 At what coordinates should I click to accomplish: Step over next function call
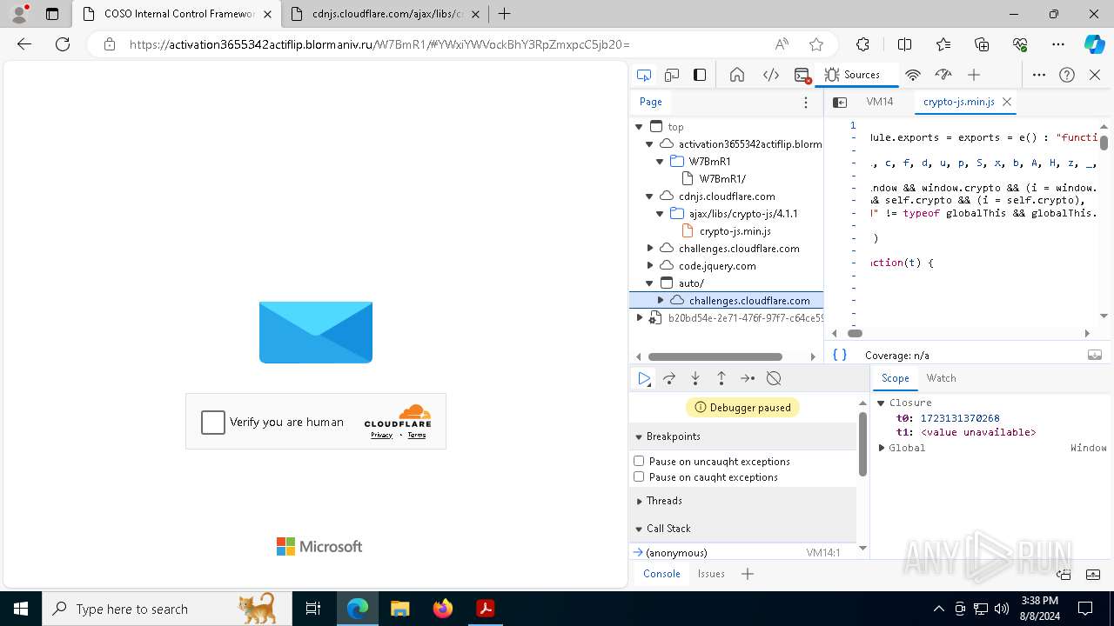pyautogui.click(x=669, y=378)
